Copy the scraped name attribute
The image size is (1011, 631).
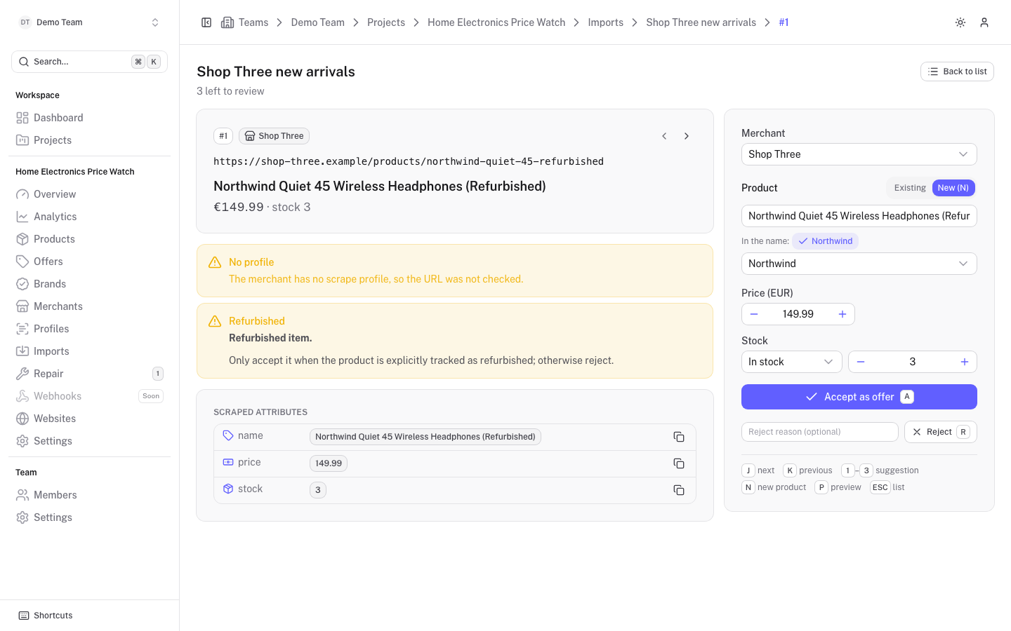[679, 437]
